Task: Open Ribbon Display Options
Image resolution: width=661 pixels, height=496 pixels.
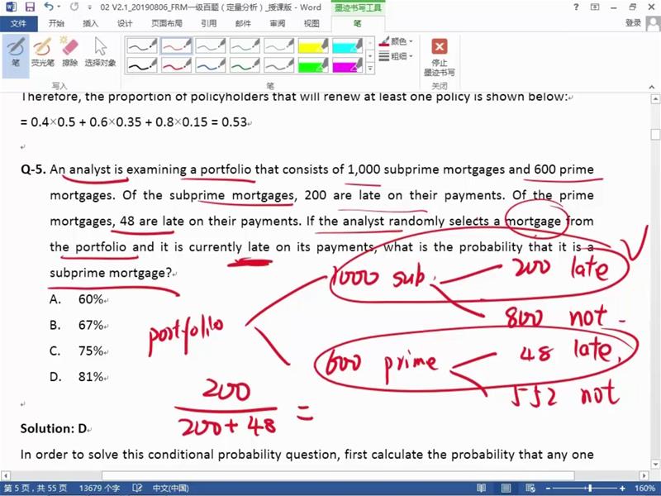Action: coord(594,7)
